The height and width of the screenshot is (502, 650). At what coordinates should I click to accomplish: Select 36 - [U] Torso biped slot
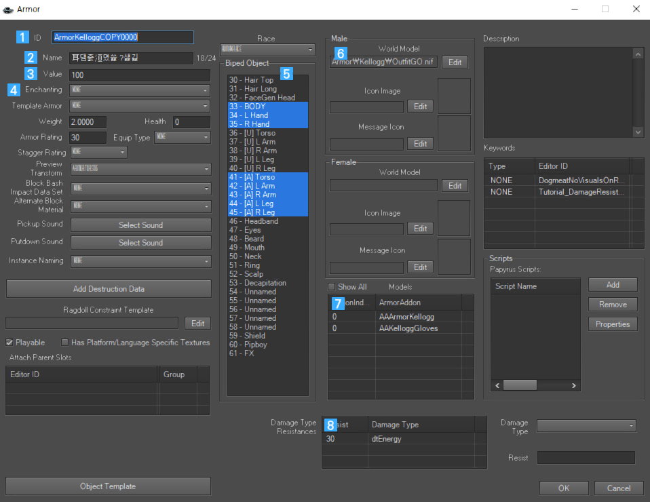[268, 133]
